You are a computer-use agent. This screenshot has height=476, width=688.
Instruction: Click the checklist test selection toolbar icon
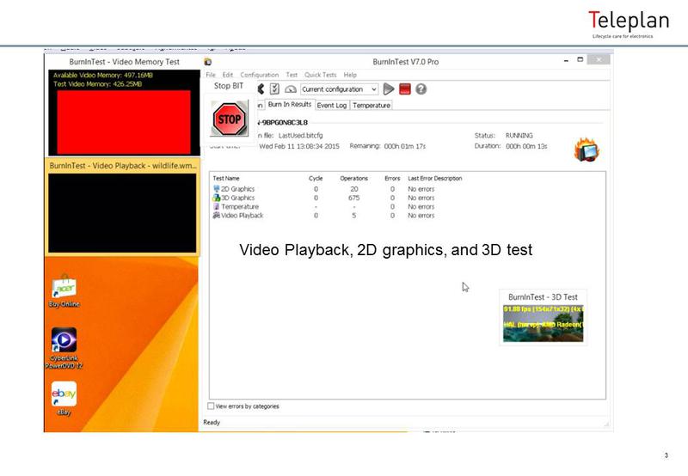(274, 89)
